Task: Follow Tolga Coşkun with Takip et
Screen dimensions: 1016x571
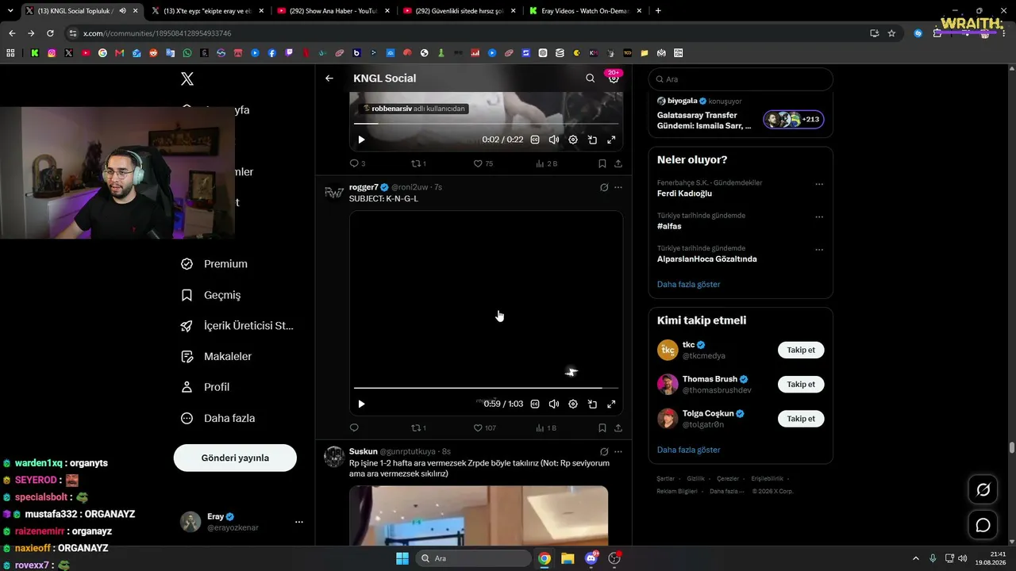Action: [x=801, y=418]
